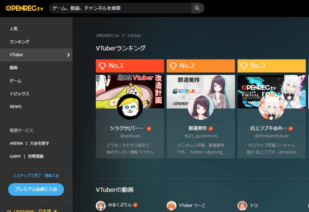The image size is (309, 212).
Task: Click the VTuberランキング heading
Action: [121, 48]
